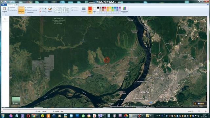Open Photoshop from the taskbar
The width and height of the screenshot is (210, 118).
click(77, 116)
